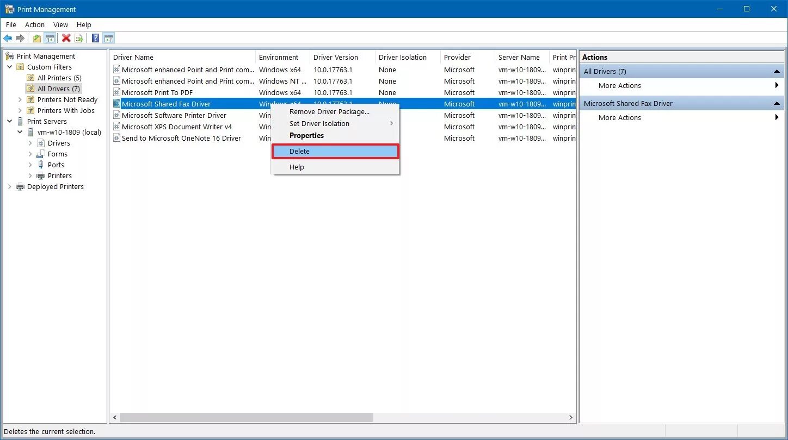Click the Custom Filters folder icon

(21, 67)
